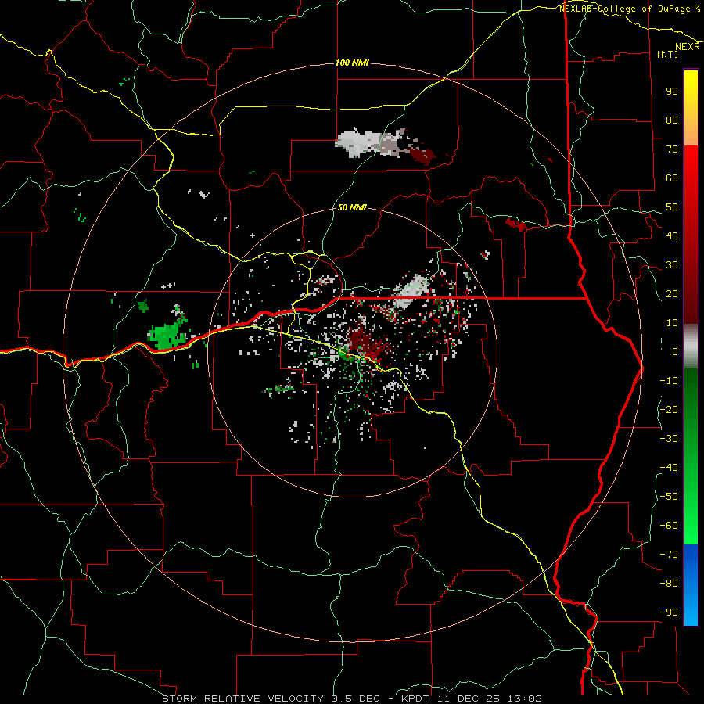
Task: Click the 40 value on velocity scale
Action: [672, 236]
